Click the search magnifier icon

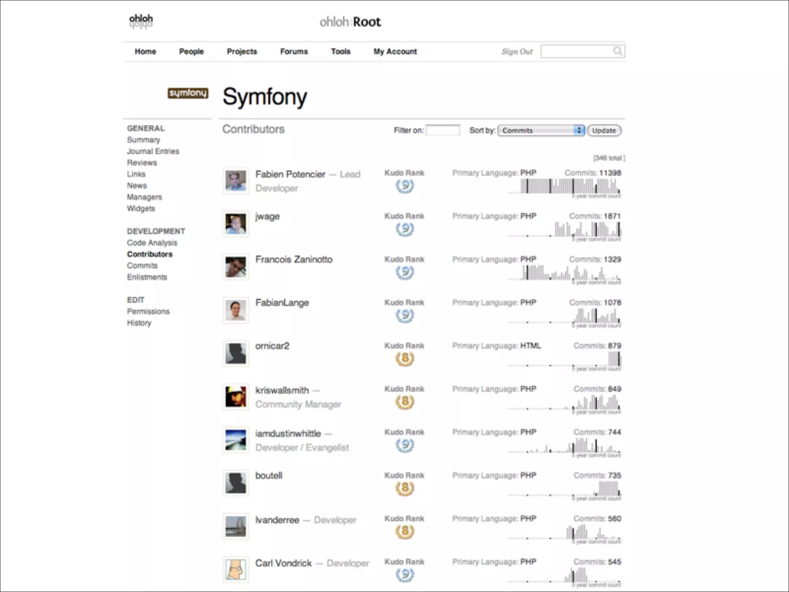618,51
